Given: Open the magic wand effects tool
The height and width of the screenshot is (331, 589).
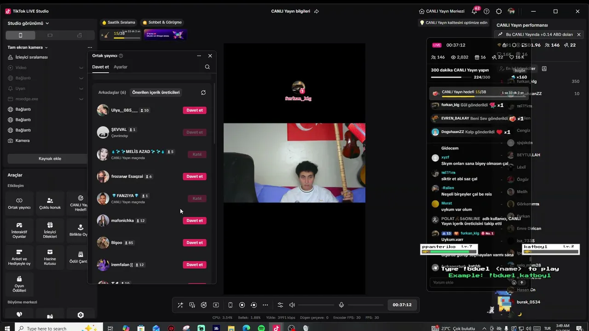Looking at the screenshot, I should pos(180,305).
